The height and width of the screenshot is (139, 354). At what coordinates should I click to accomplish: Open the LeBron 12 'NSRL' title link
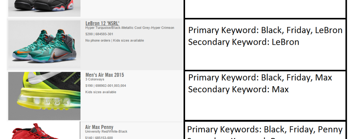tap(102, 23)
